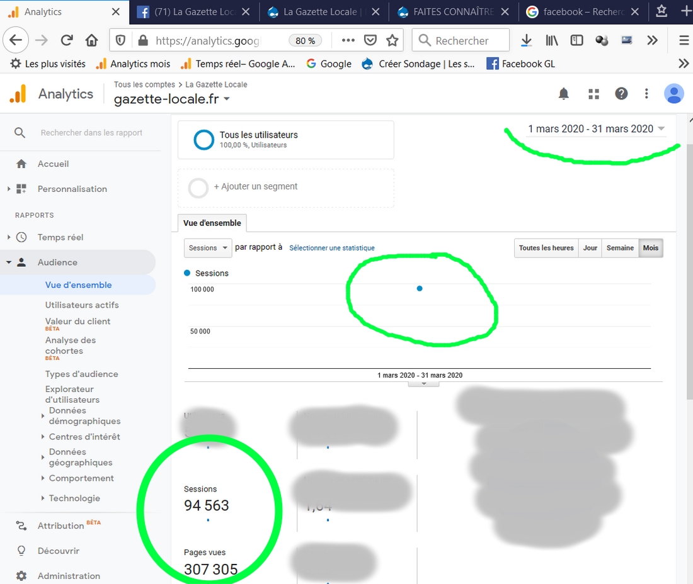Image resolution: width=693 pixels, height=584 pixels.
Task: Open Analyse des cohortes report
Action: click(71, 345)
